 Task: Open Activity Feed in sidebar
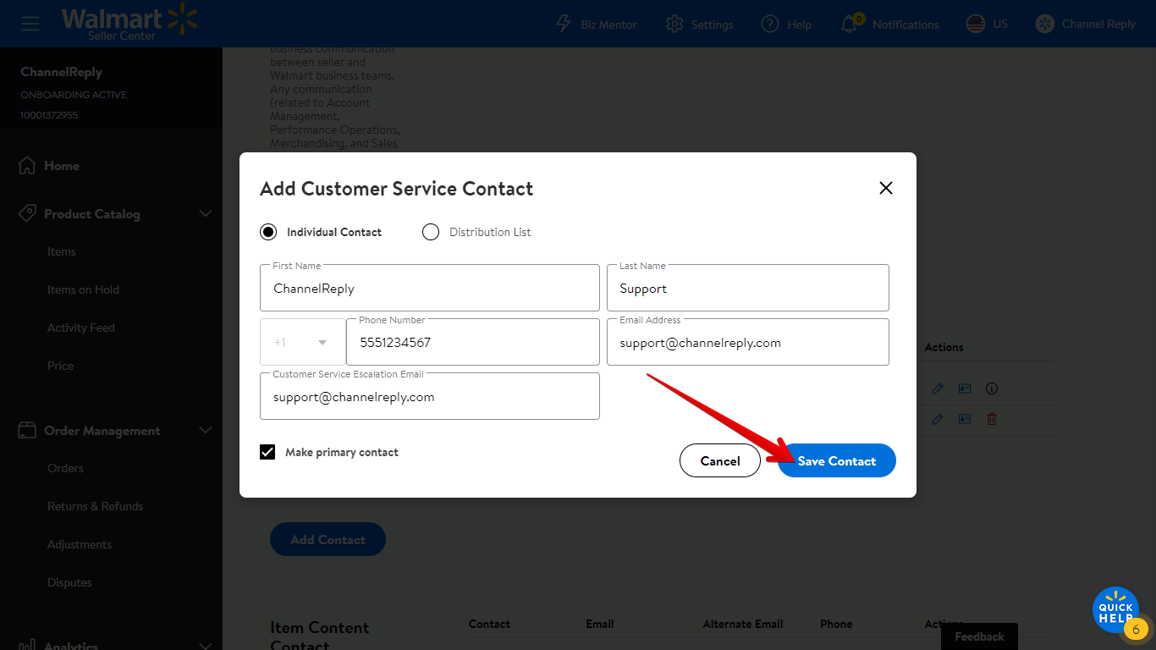pos(81,328)
